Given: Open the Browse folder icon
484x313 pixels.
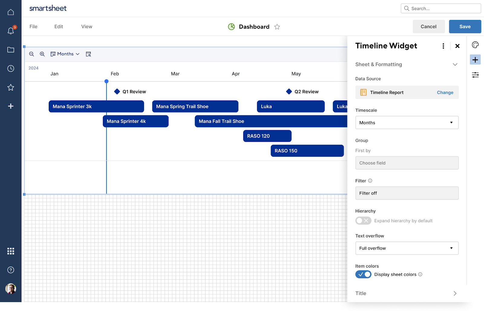Looking at the screenshot, I should click(x=11, y=50).
